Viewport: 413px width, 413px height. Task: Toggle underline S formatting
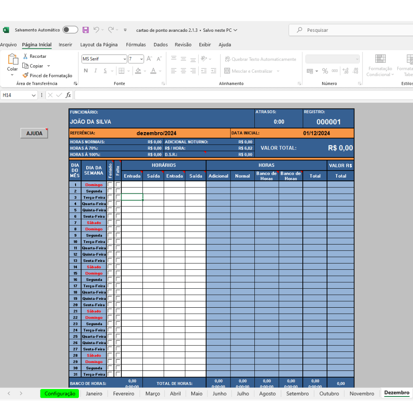click(105, 71)
